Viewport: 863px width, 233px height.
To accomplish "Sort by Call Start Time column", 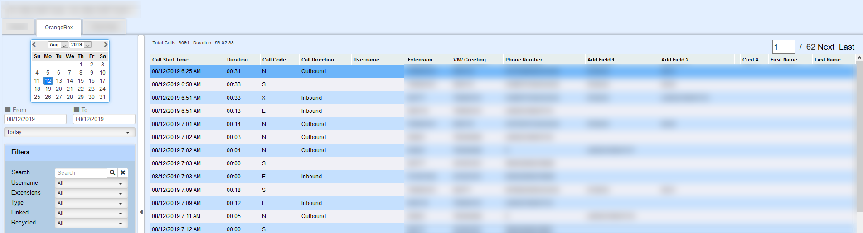I will pos(170,60).
